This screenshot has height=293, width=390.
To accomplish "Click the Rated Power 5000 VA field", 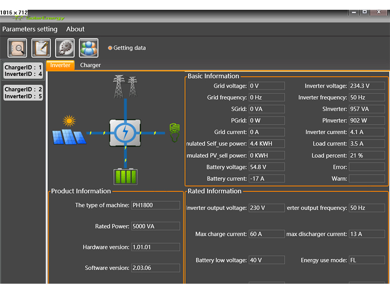I will pos(155,226).
